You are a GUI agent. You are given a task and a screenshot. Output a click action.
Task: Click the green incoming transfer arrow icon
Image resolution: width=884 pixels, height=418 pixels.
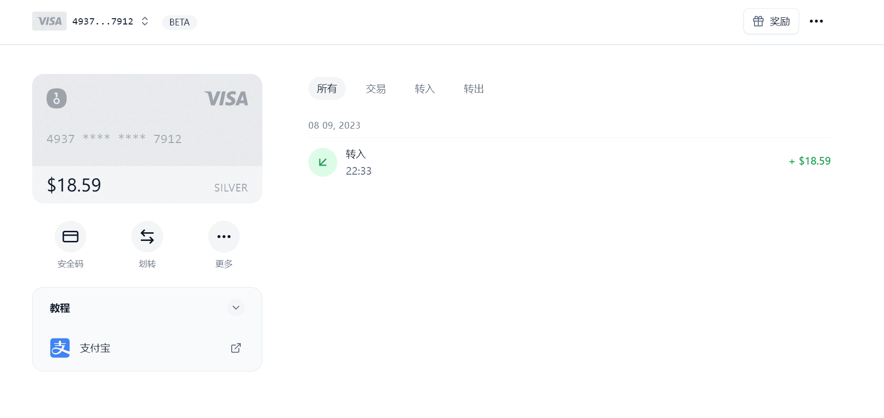322,162
